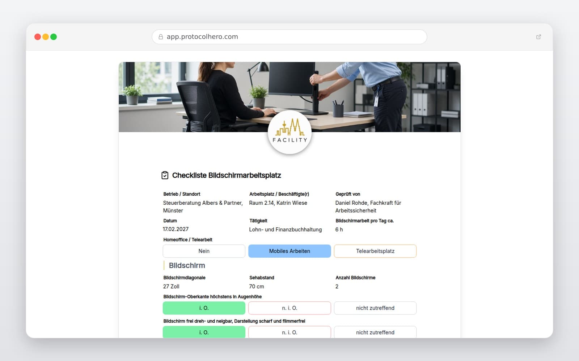The image size is (579, 361).
Task: Click the date value 17.02.2027
Action: coord(176,229)
